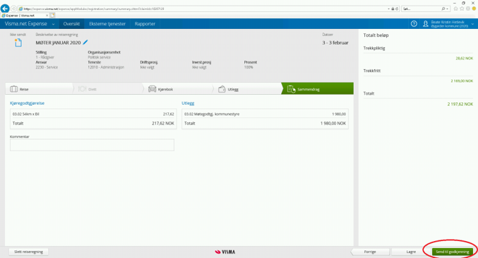Click the Forrige button
The height and width of the screenshot is (258, 478).
coord(370,252)
